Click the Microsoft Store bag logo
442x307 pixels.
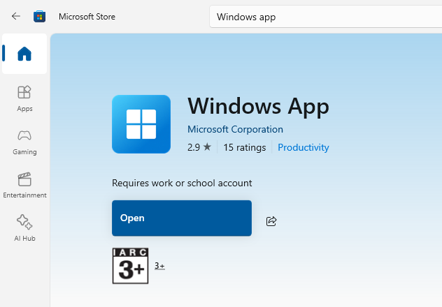(x=40, y=16)
